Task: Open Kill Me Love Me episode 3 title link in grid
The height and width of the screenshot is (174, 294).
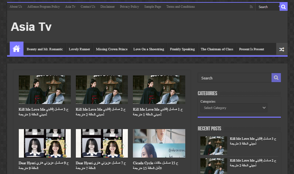Action: [44, 112]
